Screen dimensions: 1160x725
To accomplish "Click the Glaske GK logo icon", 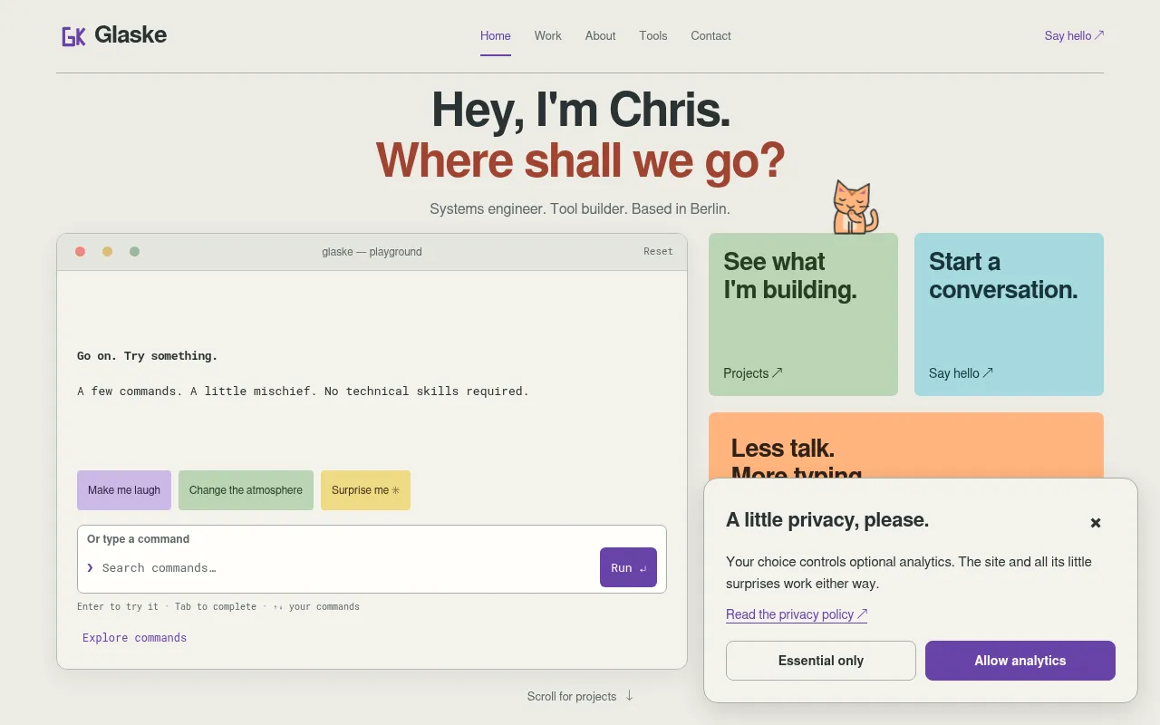I will coord(73,36).
